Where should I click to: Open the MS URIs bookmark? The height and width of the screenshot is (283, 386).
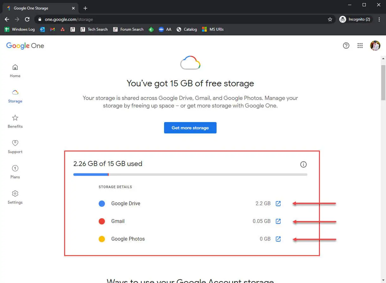213,29
